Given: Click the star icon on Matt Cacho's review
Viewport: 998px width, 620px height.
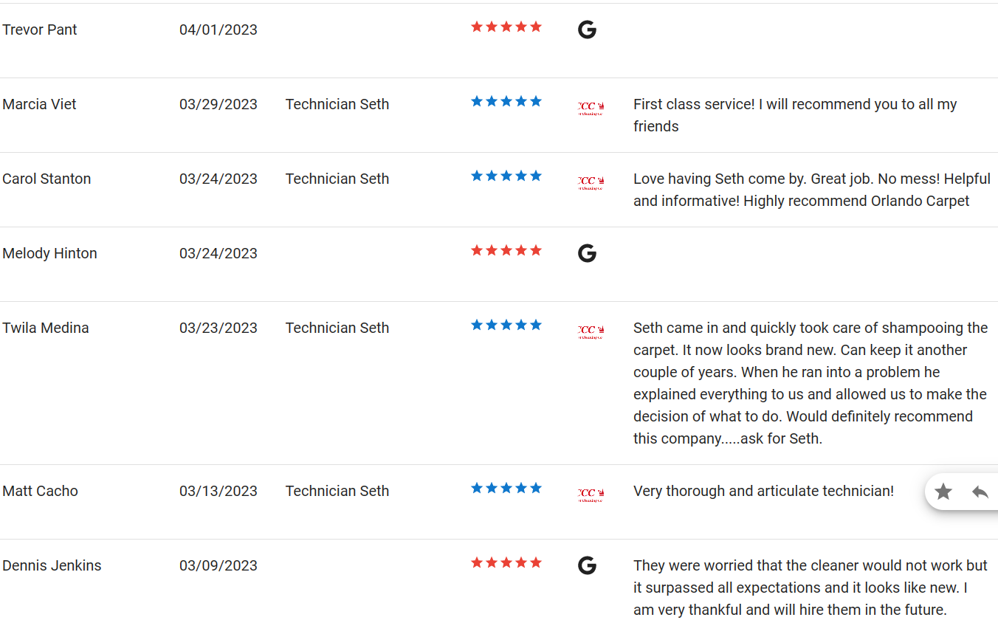Looking at the screenshot, I should click(943, 492).
